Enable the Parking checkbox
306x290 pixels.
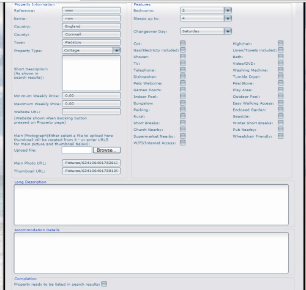click(x=183, y=110)
